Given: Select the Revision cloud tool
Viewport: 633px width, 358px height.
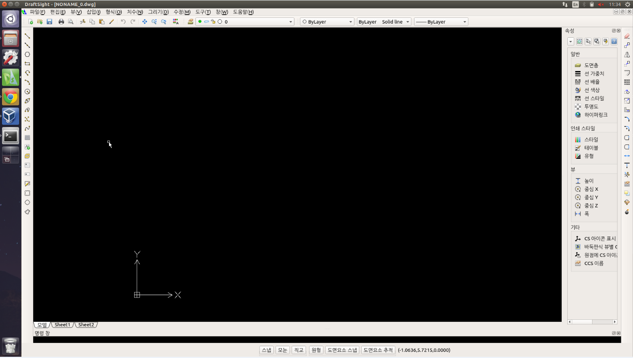Looking at the screenshot, I should pos(27,212).
